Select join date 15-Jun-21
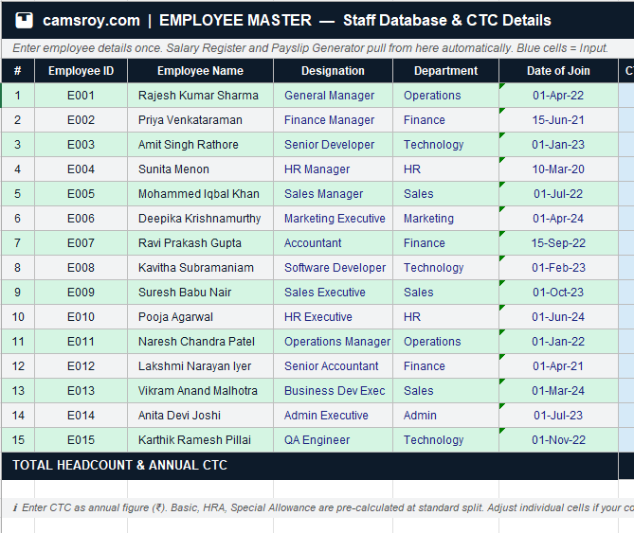The image size is (634, 533). [x=558, y=120]
